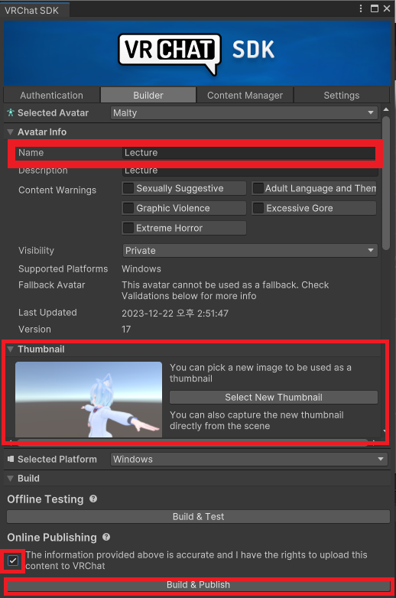Click the Build & Publish button
Screen dimensions: 396x598
(x=198, y=585)
